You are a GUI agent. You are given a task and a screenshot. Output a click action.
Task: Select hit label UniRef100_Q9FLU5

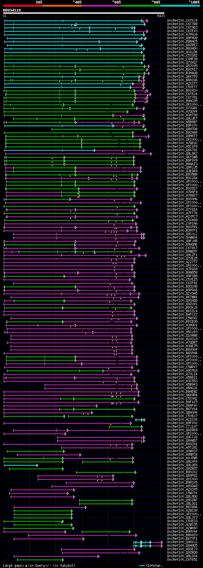(x=182, y=167)
